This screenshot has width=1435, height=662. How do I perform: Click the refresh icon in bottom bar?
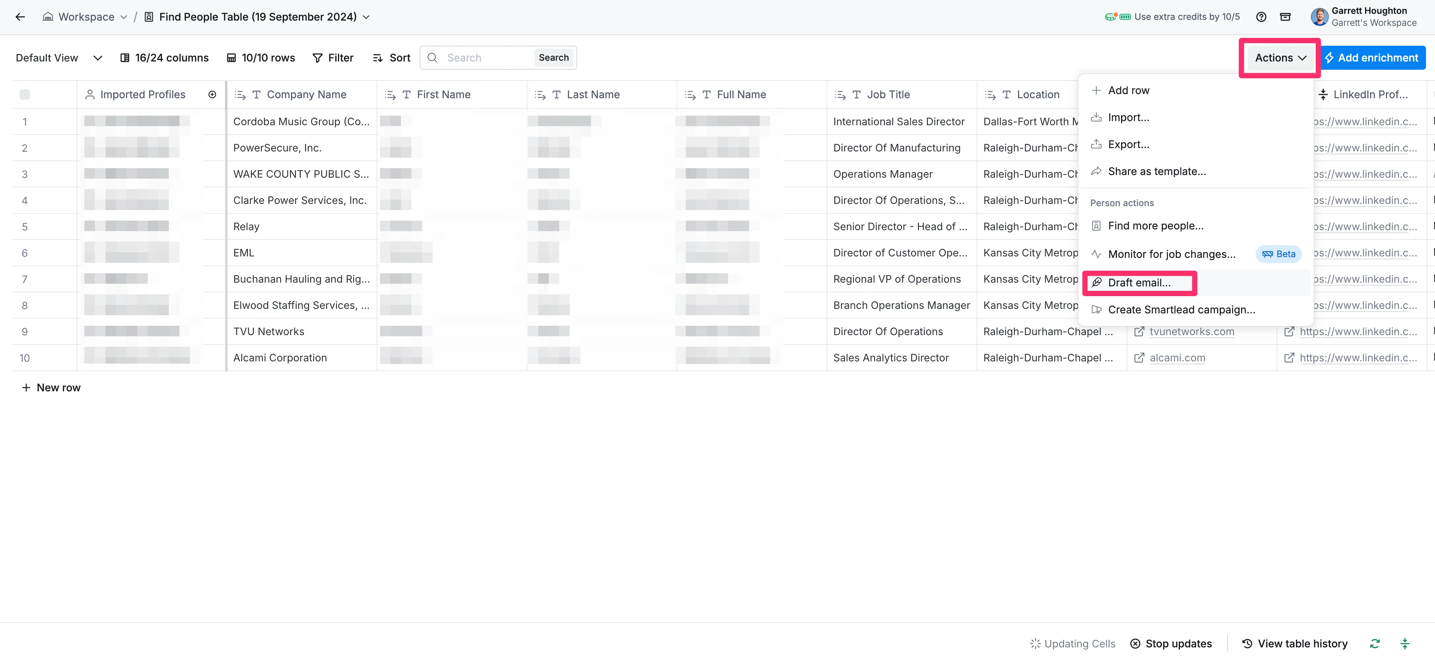click(x=1375, y=644)
